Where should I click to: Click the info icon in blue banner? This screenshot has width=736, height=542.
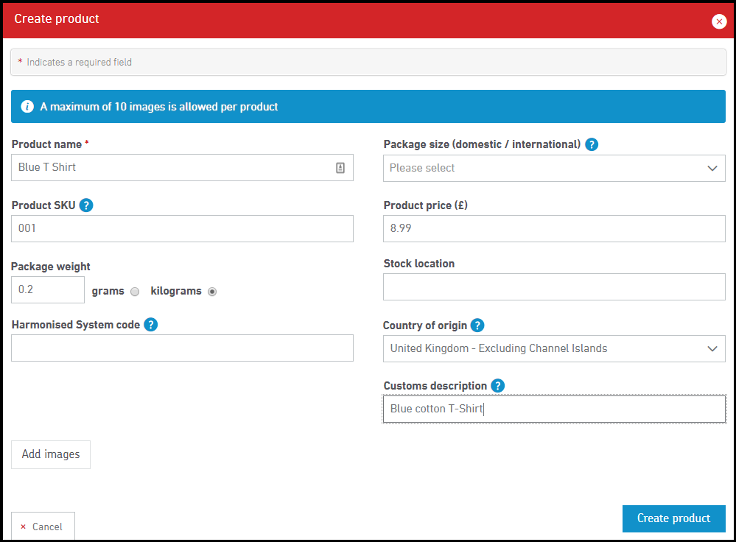[27, 107]
